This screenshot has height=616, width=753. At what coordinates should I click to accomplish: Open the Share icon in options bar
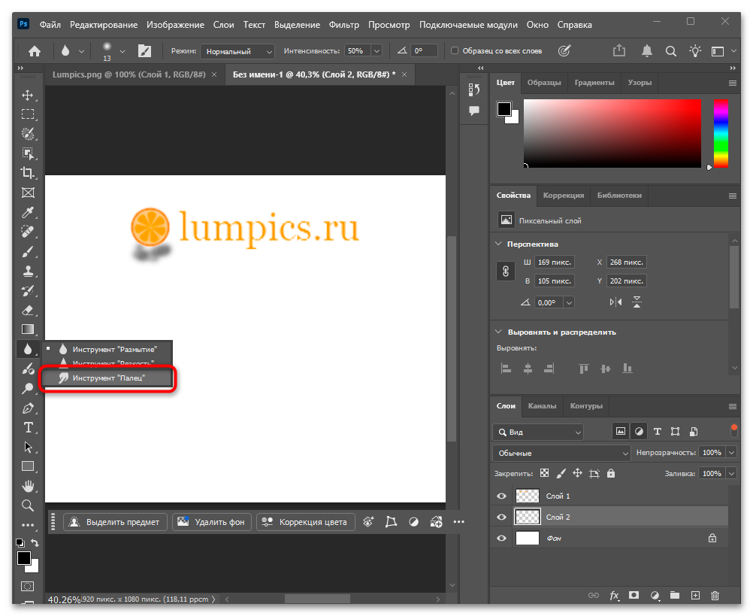pyautogui.click(x=619, y=51)
